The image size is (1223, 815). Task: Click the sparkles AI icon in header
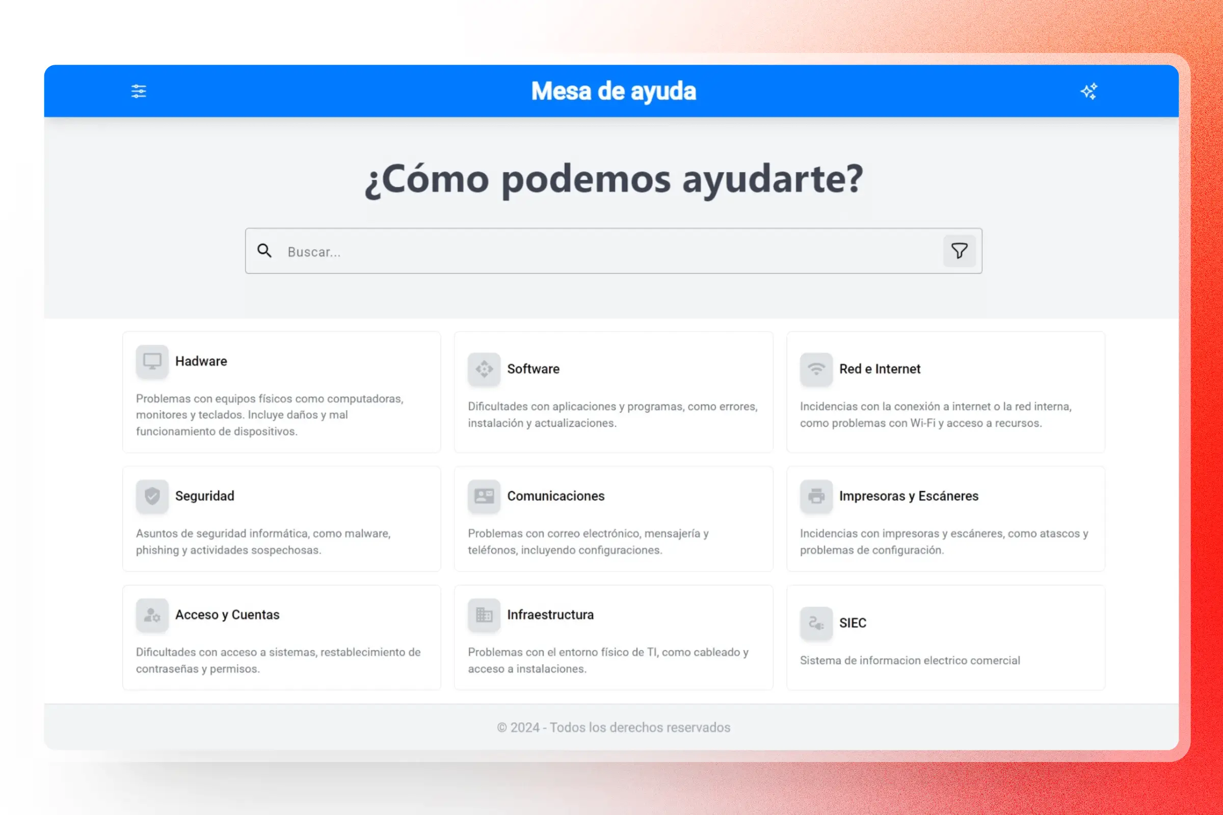1089,92
